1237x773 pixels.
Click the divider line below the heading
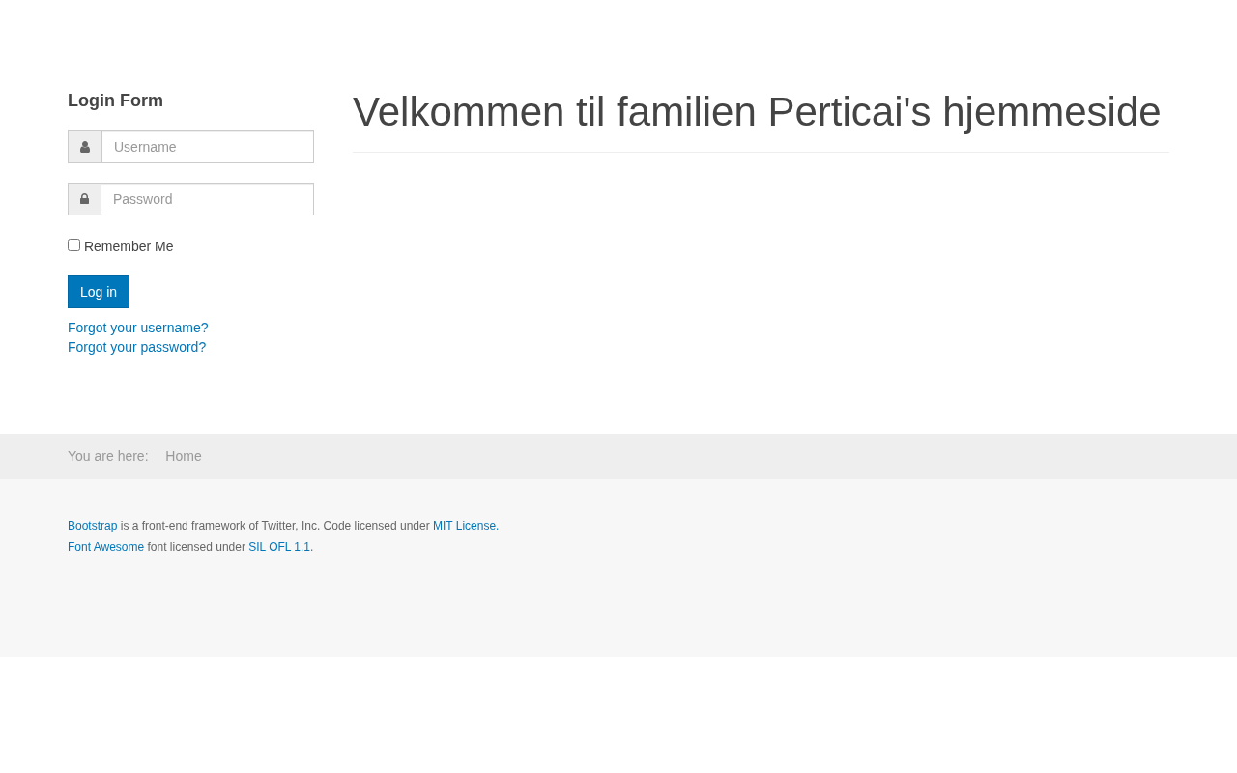click(x=761, y=152)
